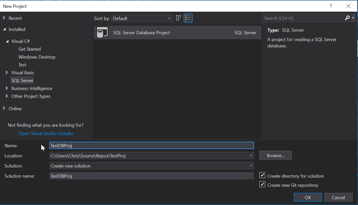Open Visual Studio Installer link
The image size is (358, 205).
[x=46, y=134]
